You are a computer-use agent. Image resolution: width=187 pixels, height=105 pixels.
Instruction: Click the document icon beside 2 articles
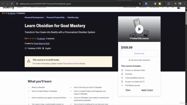122,74
